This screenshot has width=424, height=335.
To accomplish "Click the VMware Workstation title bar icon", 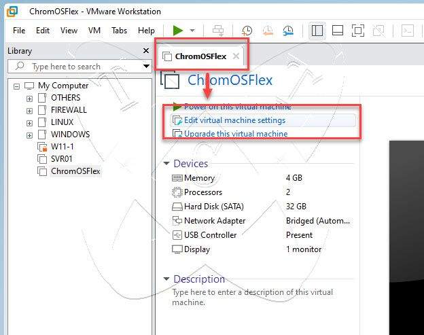I will (x=12, y=12).
